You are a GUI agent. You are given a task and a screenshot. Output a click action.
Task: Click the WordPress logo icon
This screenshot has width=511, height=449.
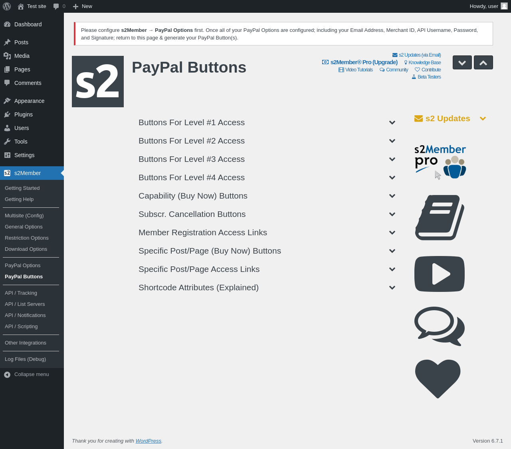pyautogui.click(x=7, y=6)
